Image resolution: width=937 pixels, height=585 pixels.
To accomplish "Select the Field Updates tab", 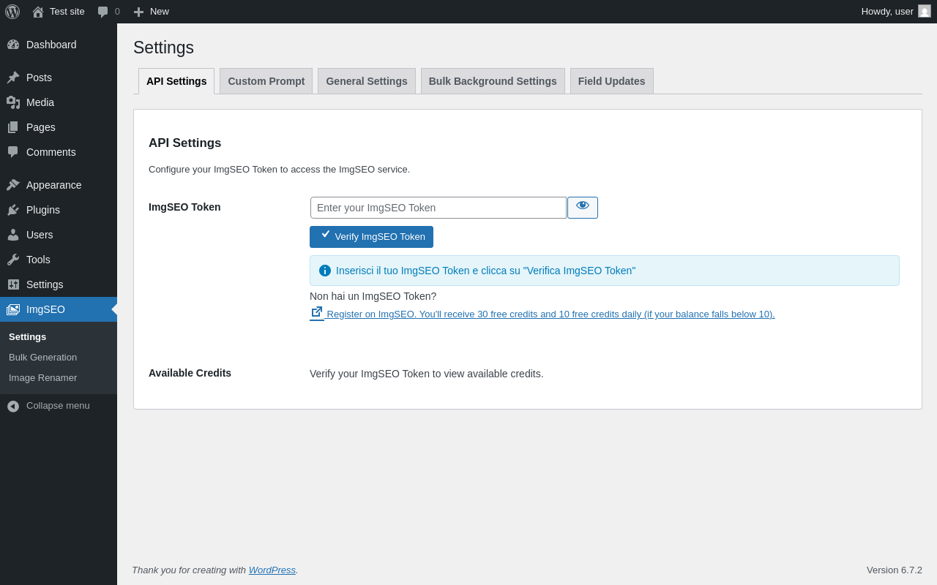I will point(612,81).
